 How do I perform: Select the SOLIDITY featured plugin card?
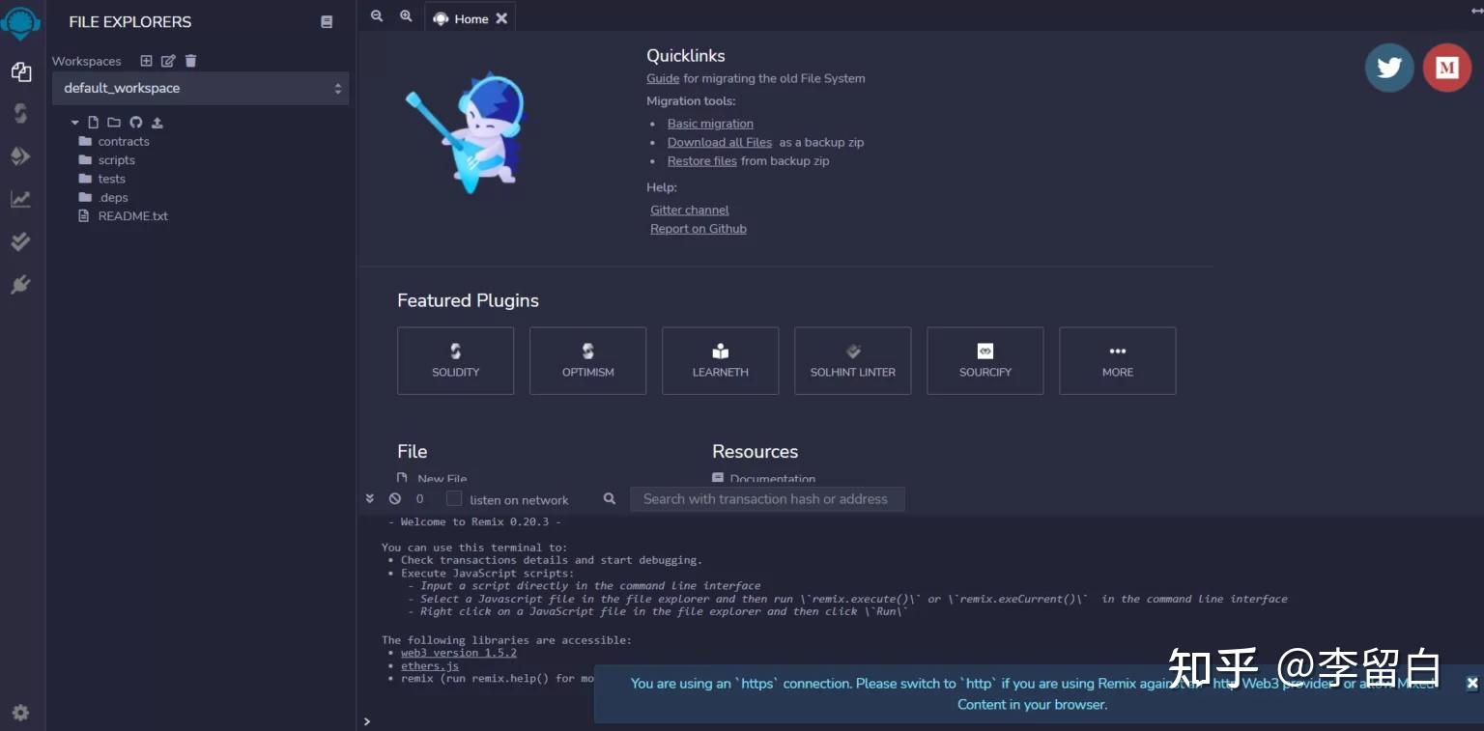point(455,360)
